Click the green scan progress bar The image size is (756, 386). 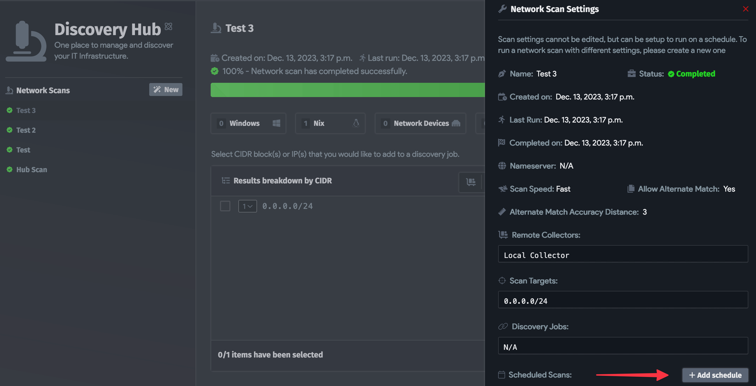(x=348, y=90)
